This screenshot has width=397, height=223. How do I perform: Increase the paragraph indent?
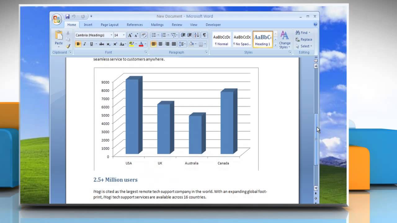[x=190, y=35]
